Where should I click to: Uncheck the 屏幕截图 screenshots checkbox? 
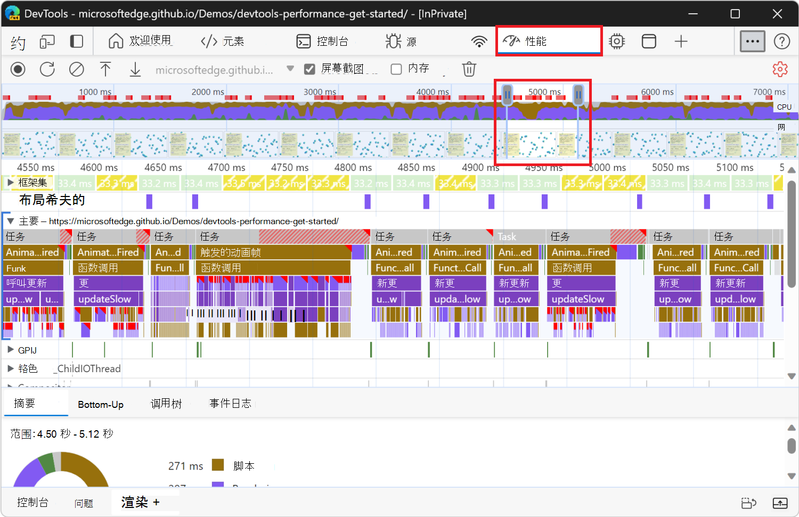[309, 69]
